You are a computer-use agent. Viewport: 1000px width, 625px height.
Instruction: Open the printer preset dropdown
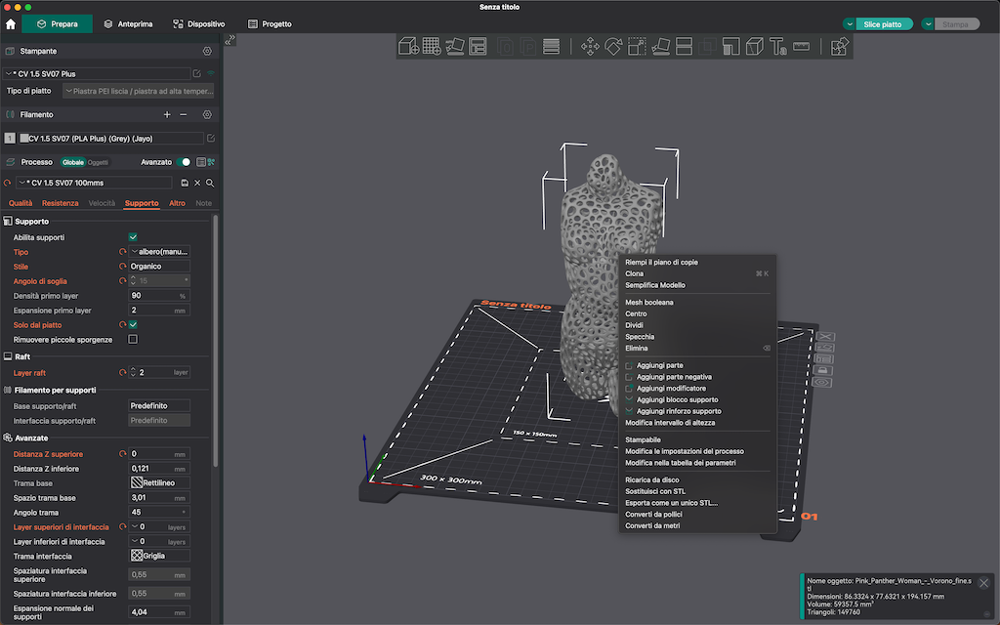97,74
